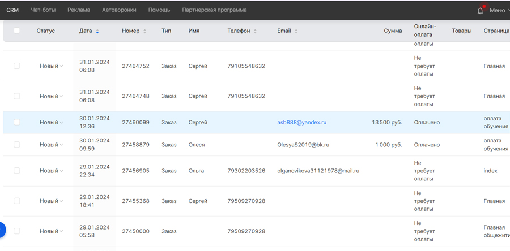Check the box for order 27464752
This screenshot has width=510, height=251.
coord(17,66)
